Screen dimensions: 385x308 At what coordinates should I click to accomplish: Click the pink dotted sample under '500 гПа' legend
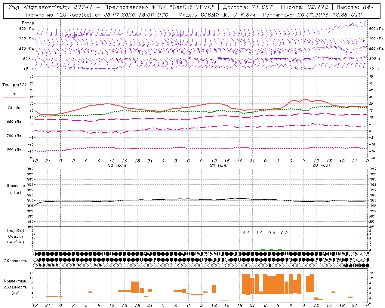(x=13, y=153)
